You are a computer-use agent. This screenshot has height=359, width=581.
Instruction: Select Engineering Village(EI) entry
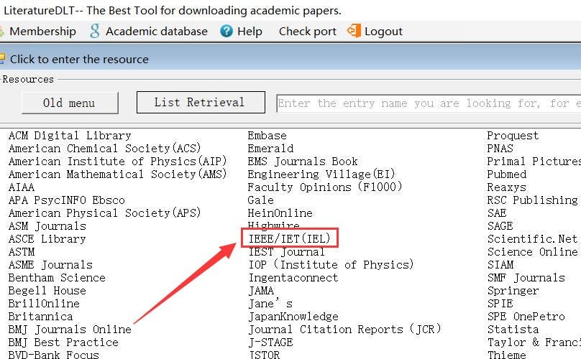point(321,174)
